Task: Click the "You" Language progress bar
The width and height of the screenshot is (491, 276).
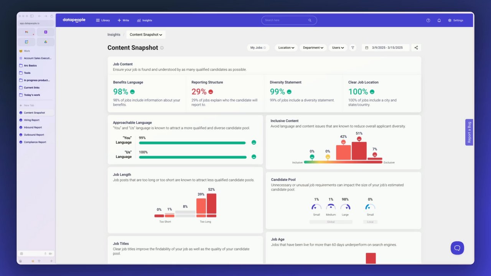Action: [x=192, y=143]
